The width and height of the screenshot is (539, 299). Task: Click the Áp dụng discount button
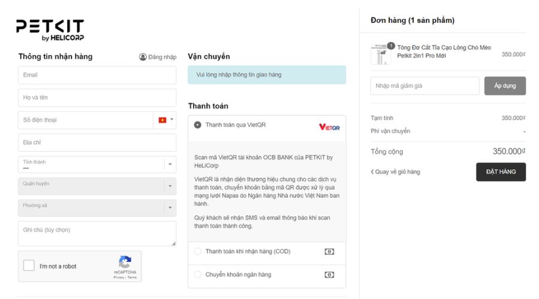pos(505,86)
